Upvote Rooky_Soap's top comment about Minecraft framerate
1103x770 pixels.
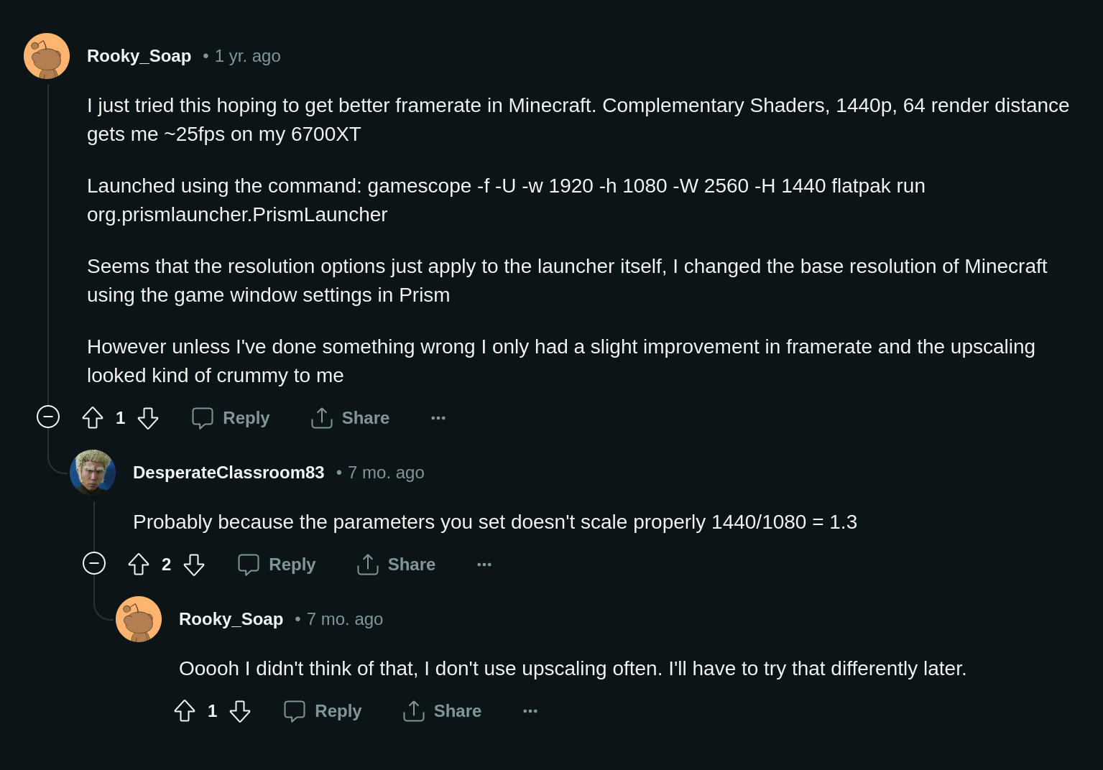tap(93, 418)
